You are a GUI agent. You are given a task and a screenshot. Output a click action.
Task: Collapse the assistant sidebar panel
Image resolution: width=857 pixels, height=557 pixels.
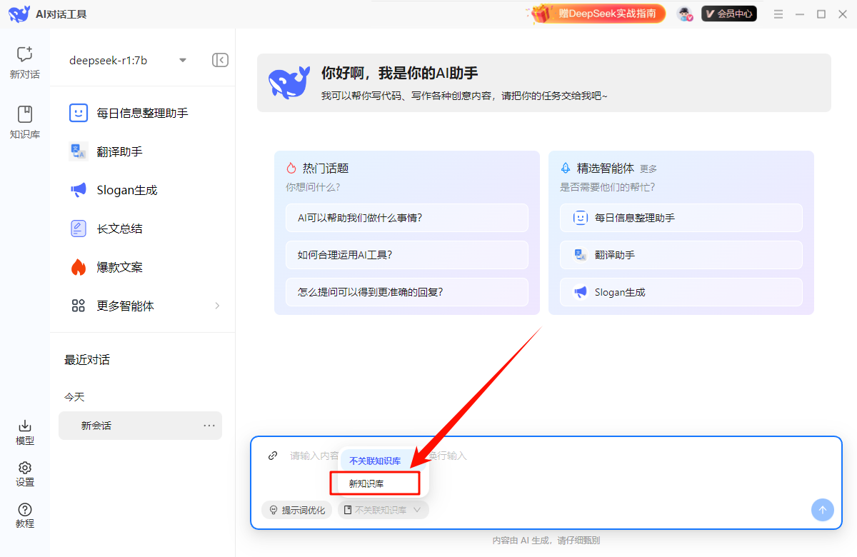point(220,60)
